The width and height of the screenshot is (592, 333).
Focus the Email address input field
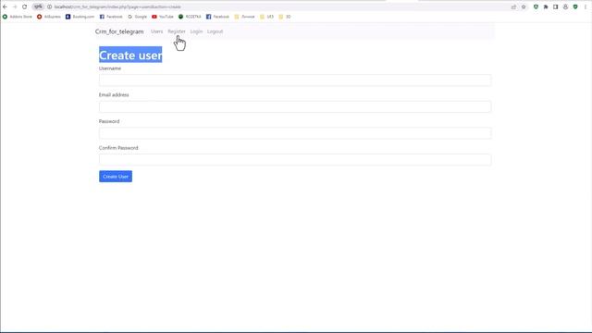[x=295, y=106]
